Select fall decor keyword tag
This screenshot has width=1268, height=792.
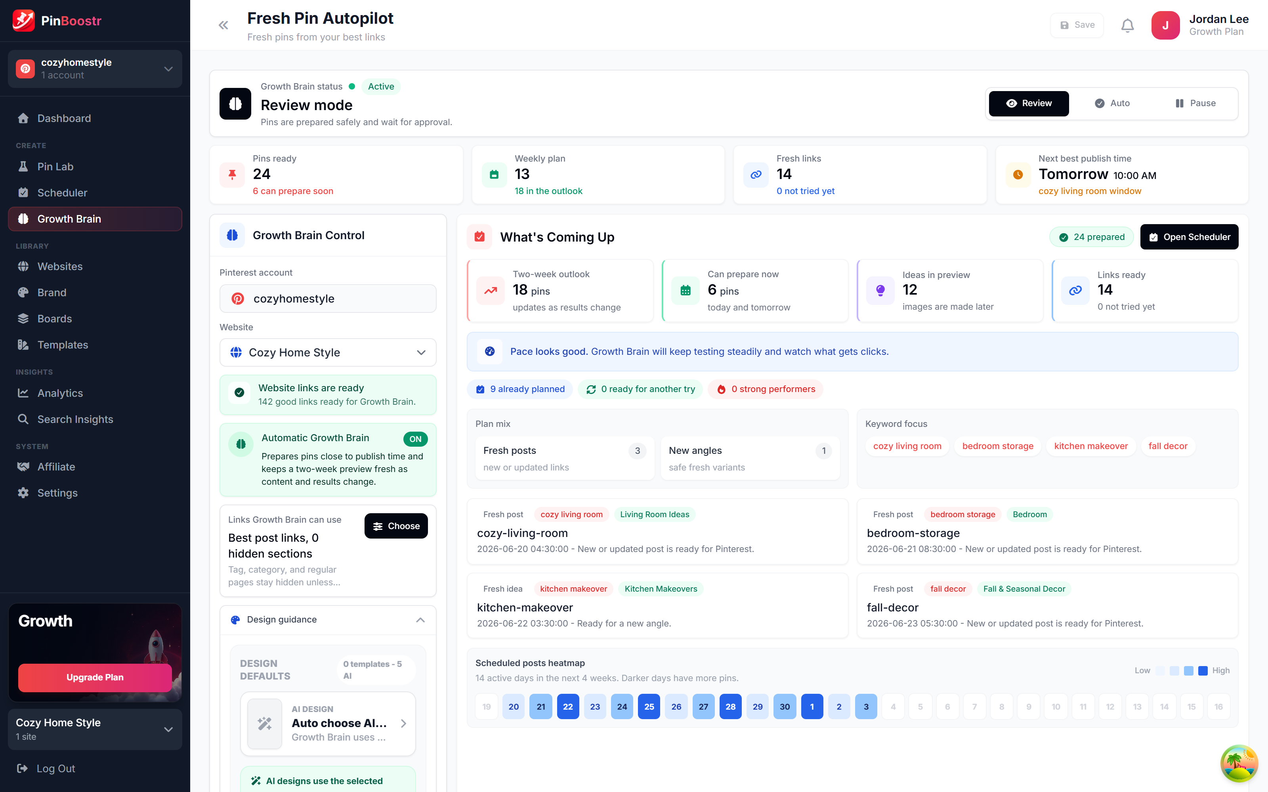(1168, 446)
